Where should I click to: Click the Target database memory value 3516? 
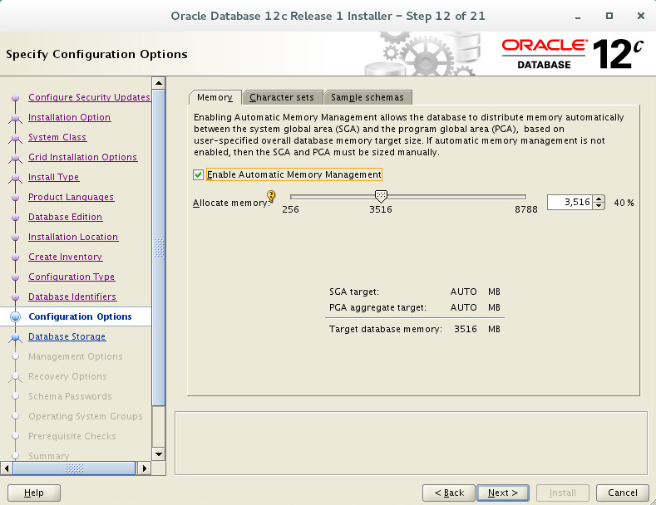pos(466,330)
